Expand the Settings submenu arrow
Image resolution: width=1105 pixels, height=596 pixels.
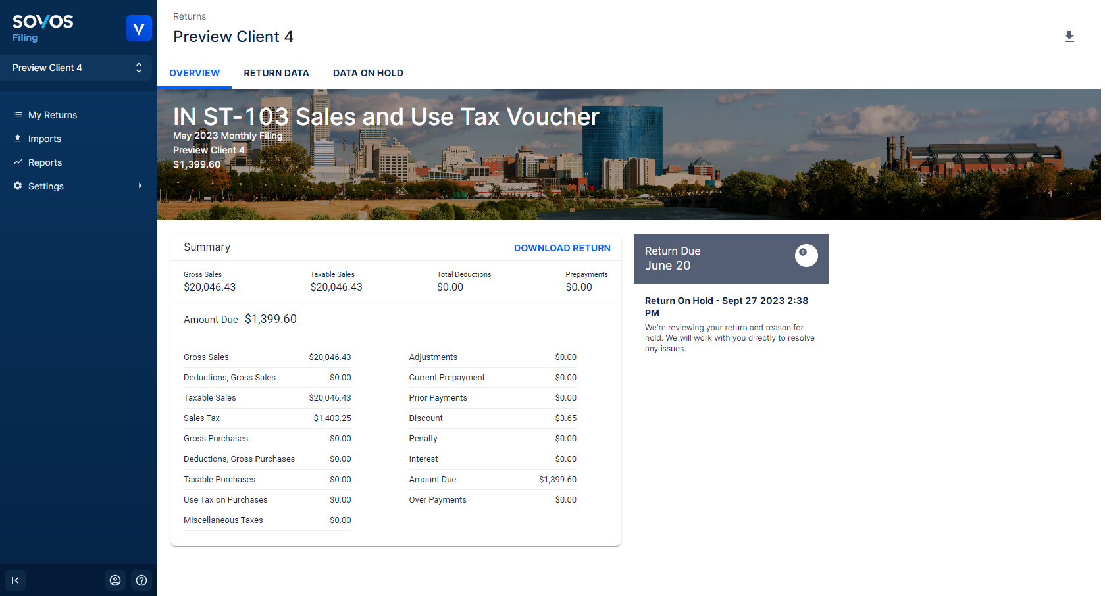[140, 186]
